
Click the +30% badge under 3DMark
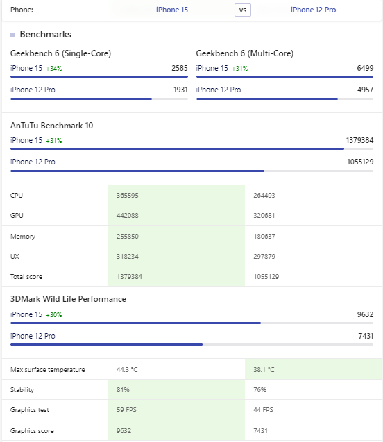click(x=54, y=315)
